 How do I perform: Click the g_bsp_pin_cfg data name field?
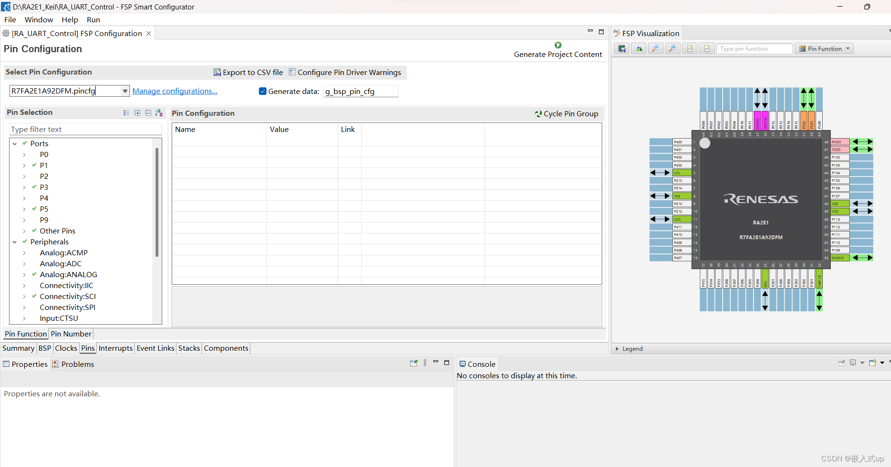[x=361, y=91]
